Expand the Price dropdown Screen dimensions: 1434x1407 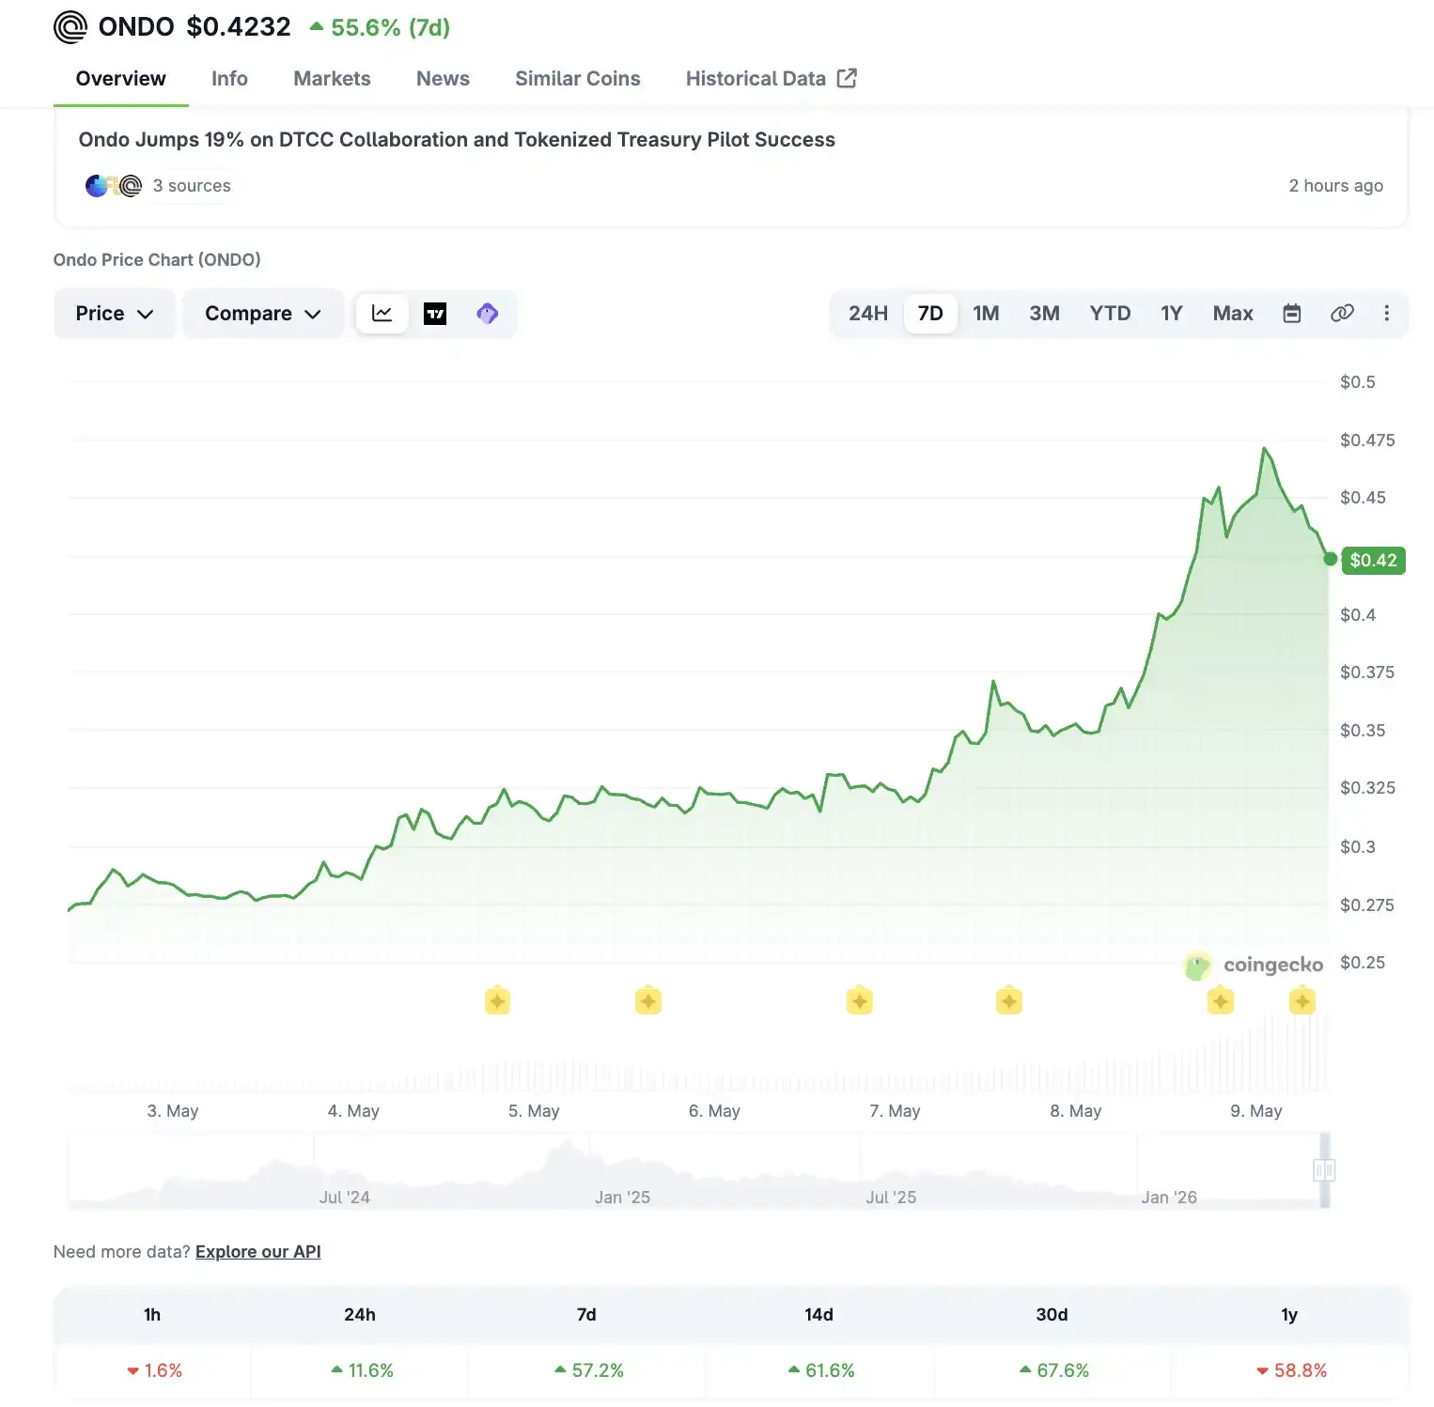[x=115, y=314]
